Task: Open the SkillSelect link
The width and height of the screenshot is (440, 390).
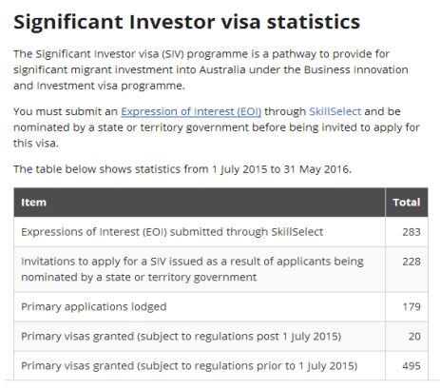Action: point(335,111)
